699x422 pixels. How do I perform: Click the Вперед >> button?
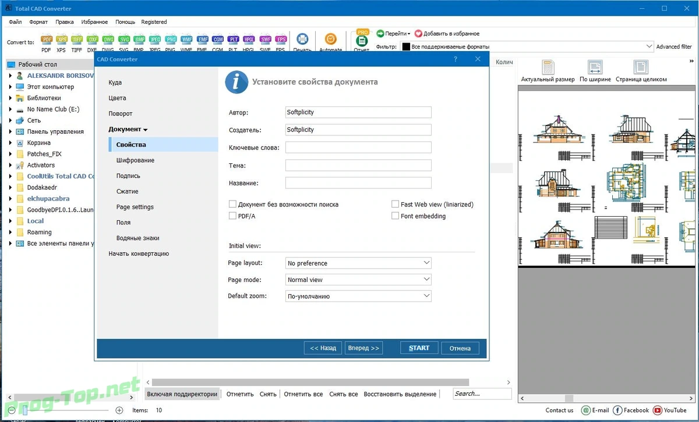pyautogui.click(x=363, y=348)
